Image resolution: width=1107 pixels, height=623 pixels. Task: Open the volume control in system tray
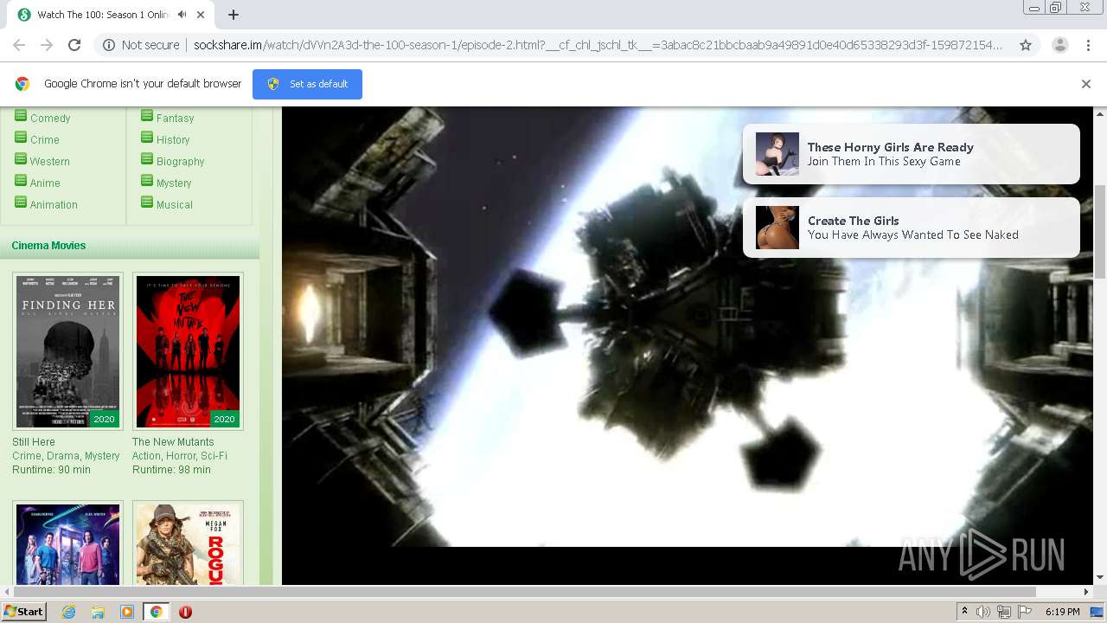[x=984, y=612]
